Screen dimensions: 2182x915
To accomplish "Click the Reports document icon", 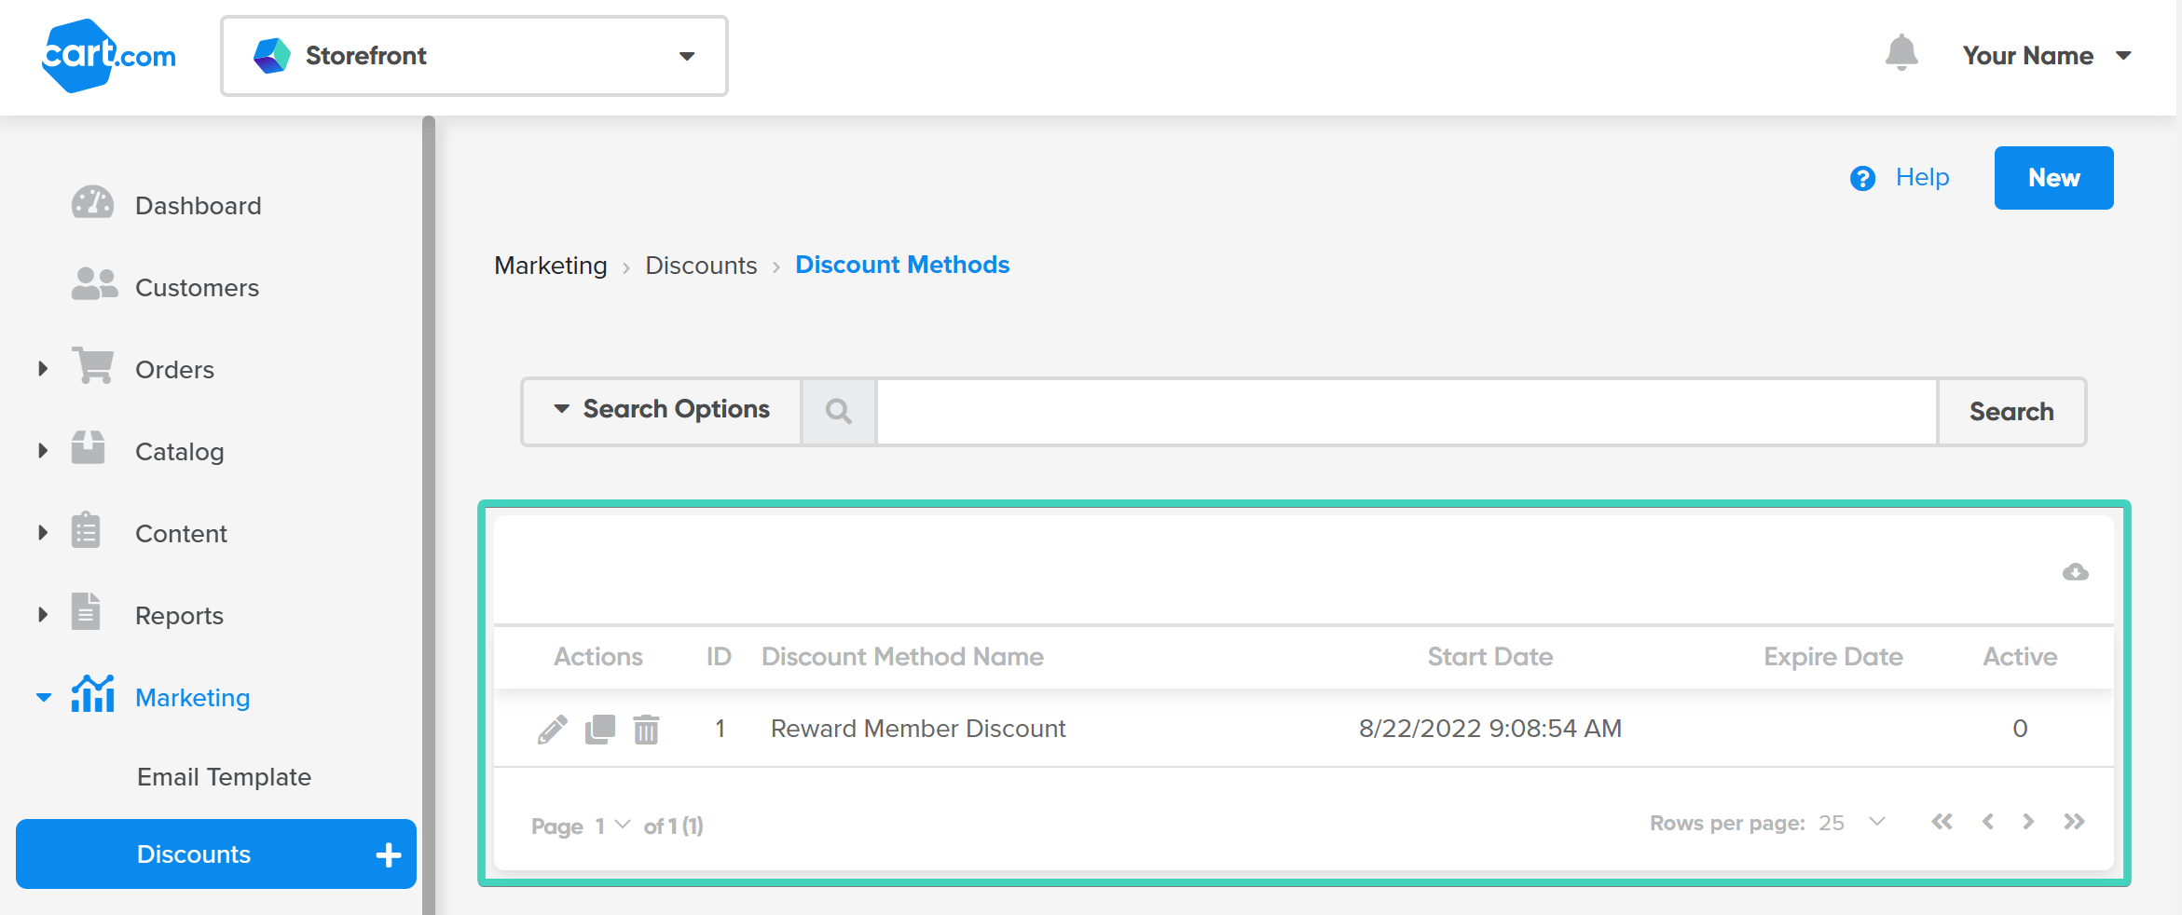I will [x=86, y=611].
